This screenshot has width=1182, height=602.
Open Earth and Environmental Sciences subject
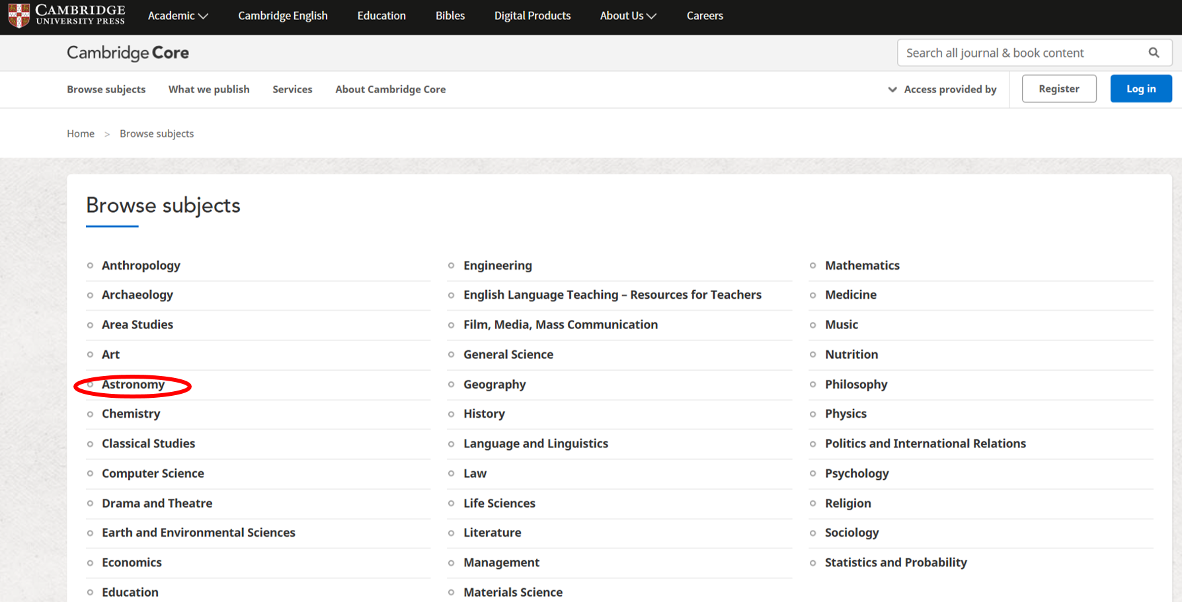click(198, 533)
